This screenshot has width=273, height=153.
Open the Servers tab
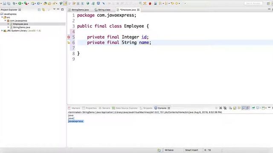(105, 108)
